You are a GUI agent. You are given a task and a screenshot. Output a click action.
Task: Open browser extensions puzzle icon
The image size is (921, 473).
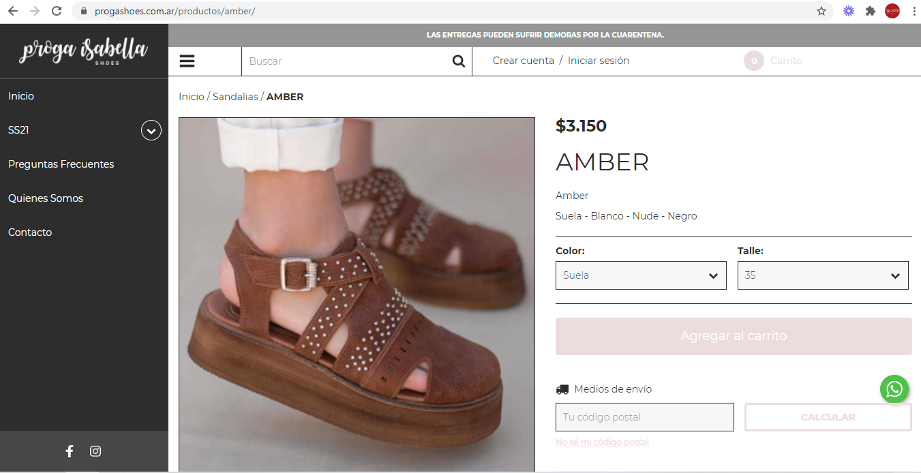point(871,11)
